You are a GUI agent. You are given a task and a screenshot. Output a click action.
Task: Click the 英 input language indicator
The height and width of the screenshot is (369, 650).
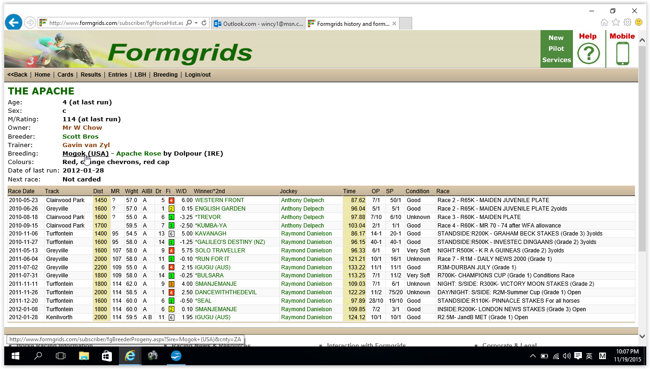click(x=589, y=356)
